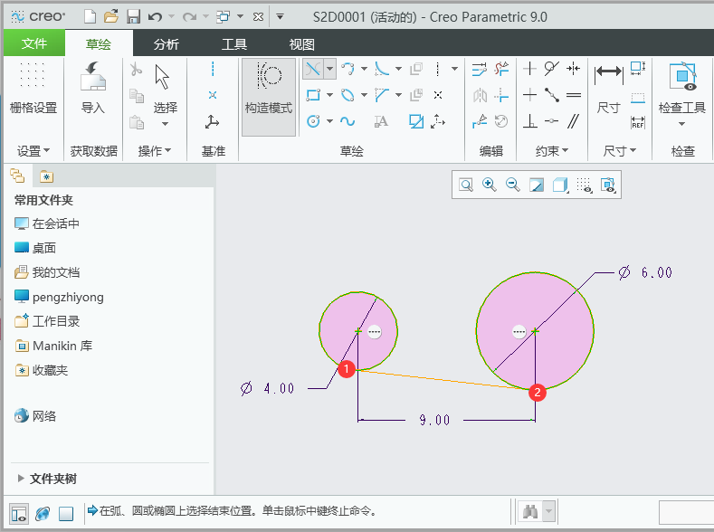Click Refit in the graphics toolbar
The height and width of the screenshot is (532, 714).
(x=466, y=185)
